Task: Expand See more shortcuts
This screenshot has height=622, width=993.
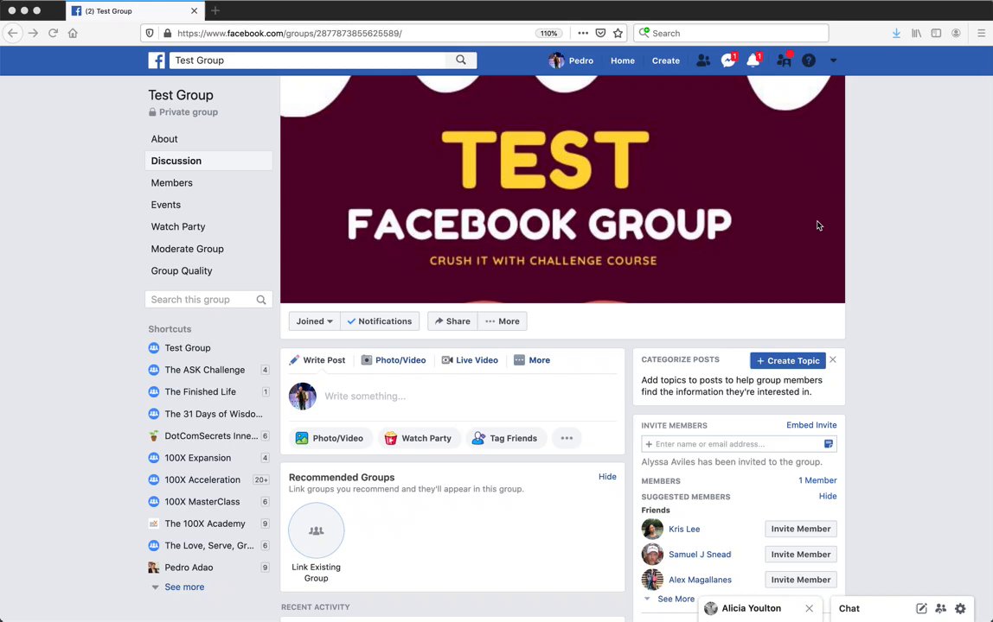Action: [184, 587]
